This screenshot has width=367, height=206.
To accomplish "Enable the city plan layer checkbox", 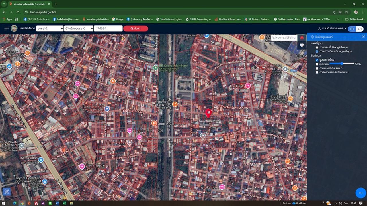I will tap(317, 64).
